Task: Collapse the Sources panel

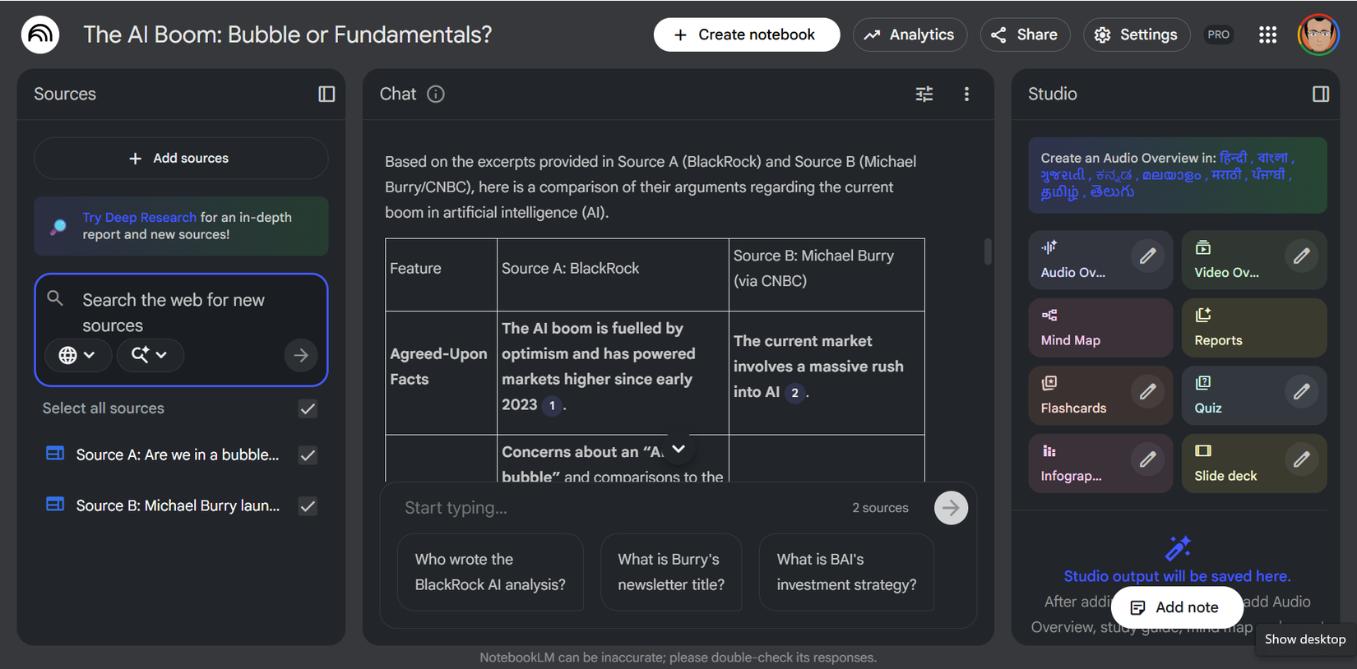Action: [327, 94]
